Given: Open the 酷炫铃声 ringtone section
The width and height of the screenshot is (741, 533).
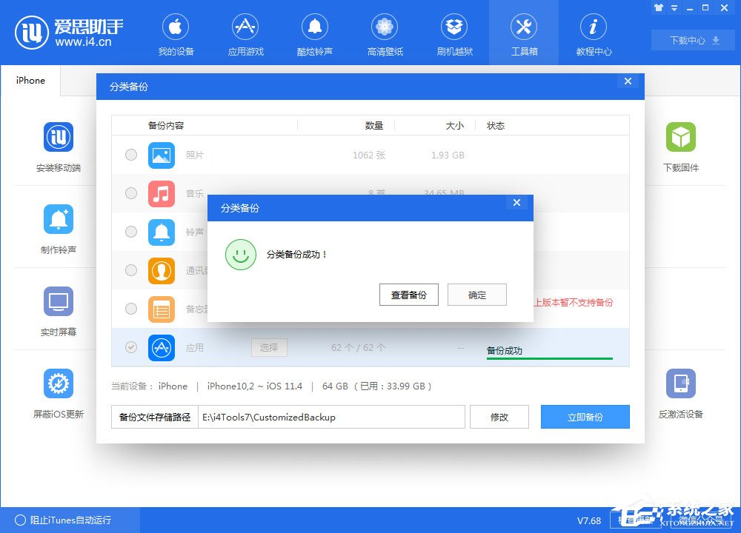Looking at the screenshot, I should click(315, 33).
